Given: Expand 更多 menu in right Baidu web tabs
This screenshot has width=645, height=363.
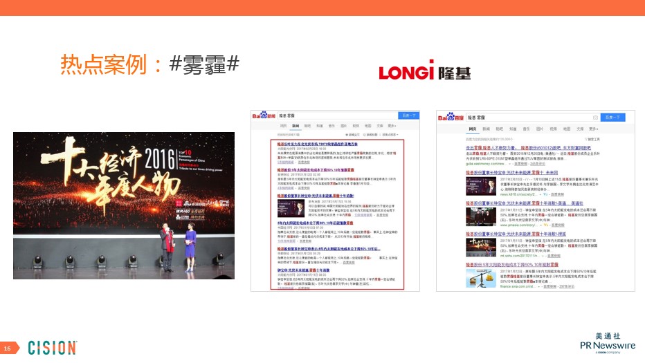Looking at the screenshot, I should point(593,129).
